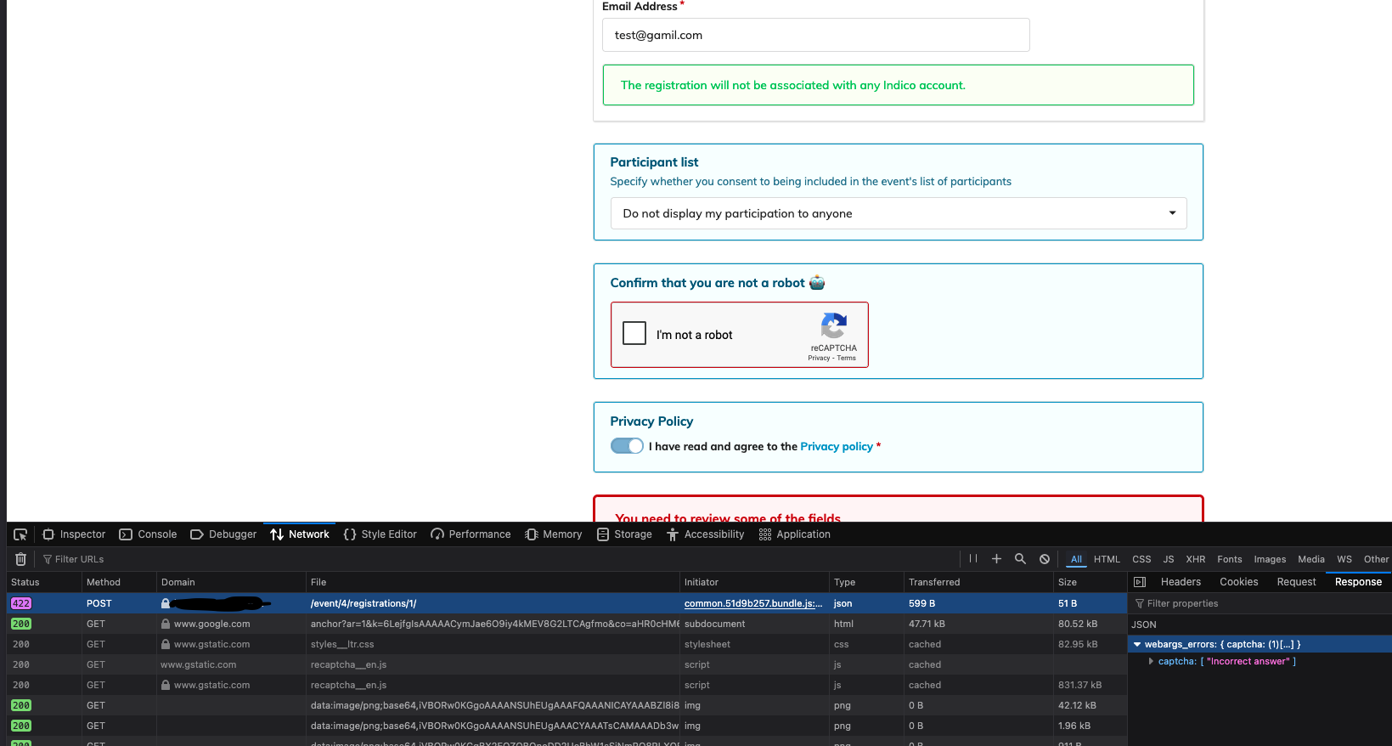
Task: Clear network log with trash icon
Action: click(21, 559)
